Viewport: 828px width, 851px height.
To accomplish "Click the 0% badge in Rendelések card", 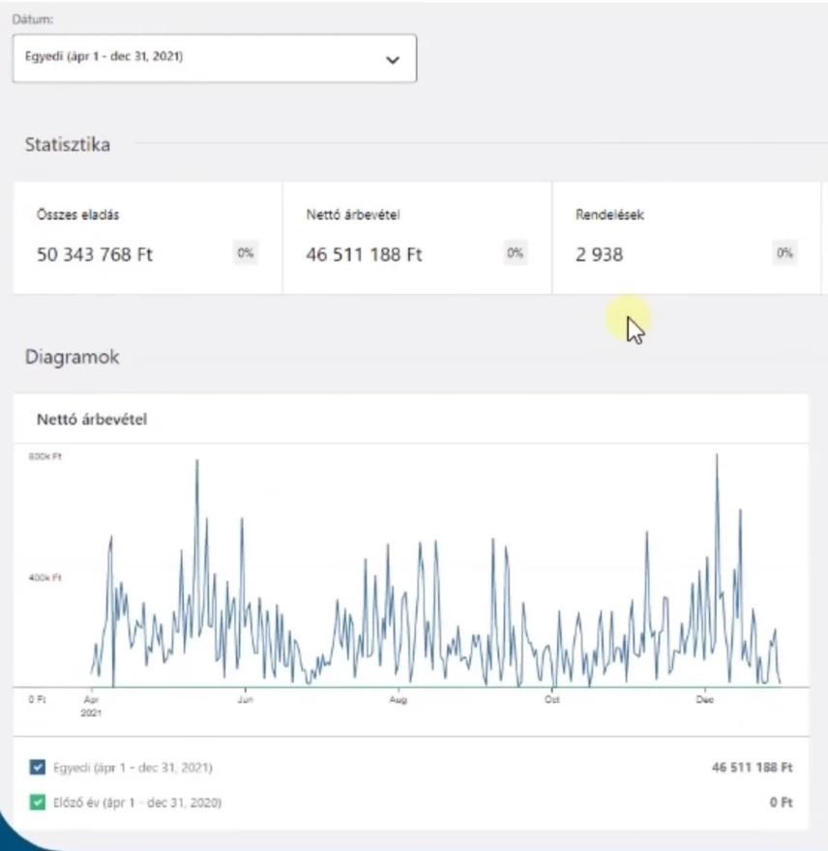I will click(x=784, y=253).
